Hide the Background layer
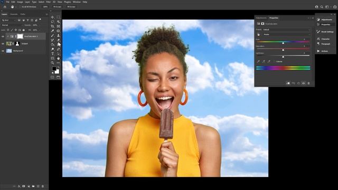Screen dimensions: 338x190 pos(3,51)
